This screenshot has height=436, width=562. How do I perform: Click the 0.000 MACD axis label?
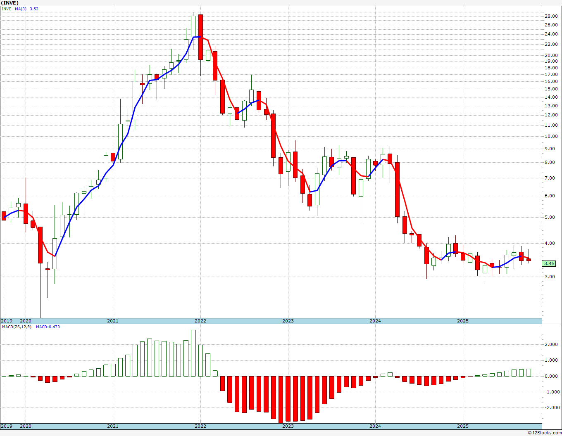point(552,376)
